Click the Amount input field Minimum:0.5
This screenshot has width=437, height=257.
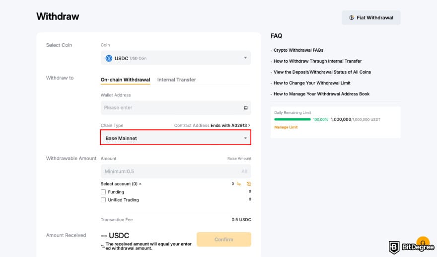point(176,171)
